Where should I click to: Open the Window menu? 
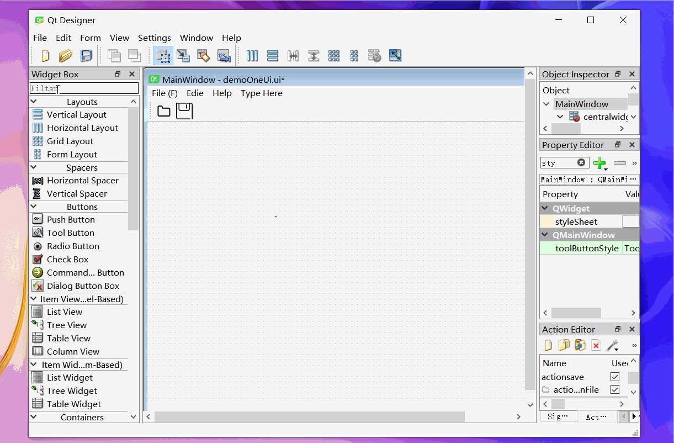pos(197,38)
